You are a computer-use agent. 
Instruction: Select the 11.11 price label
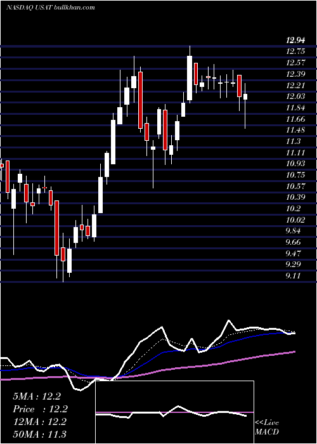pos(295,153)
